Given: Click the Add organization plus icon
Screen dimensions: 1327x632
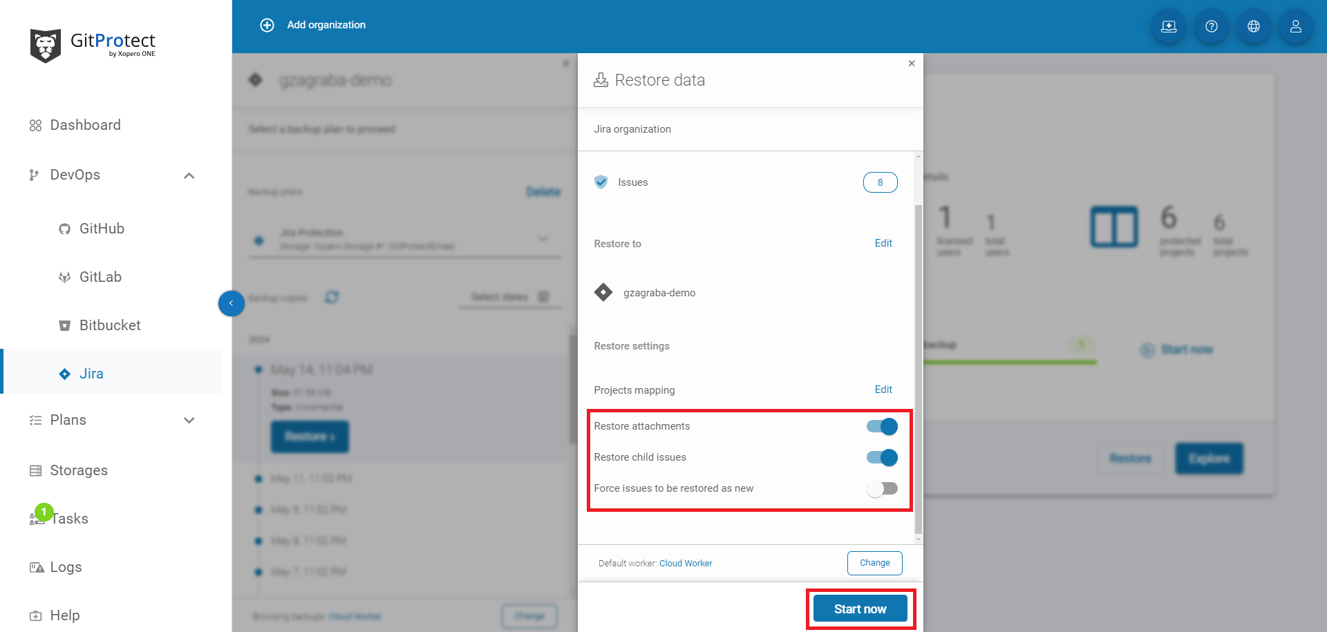Looking at the screenshot, I should pos(267,25).
